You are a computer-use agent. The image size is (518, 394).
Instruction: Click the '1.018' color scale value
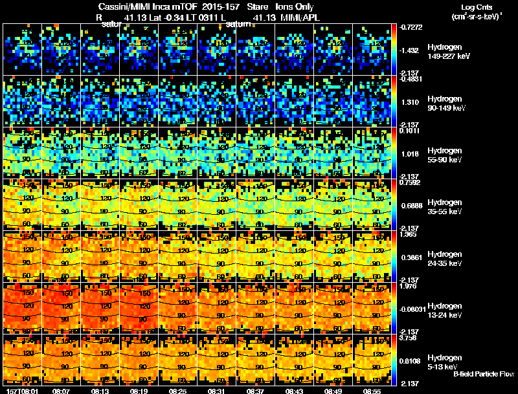[x=410, y=154]
